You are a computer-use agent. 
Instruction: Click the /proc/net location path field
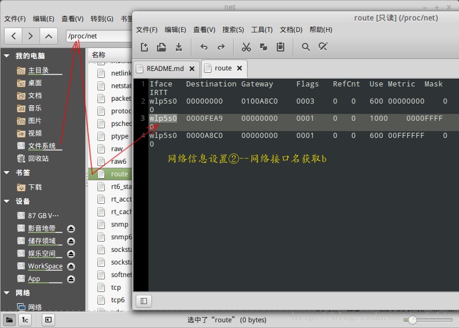pos(97,36)
